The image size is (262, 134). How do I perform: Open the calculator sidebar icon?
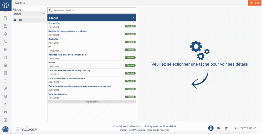(x=5, y=73)
